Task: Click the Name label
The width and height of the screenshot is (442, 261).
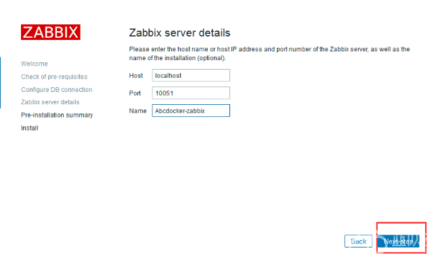Action: point(137,111)
